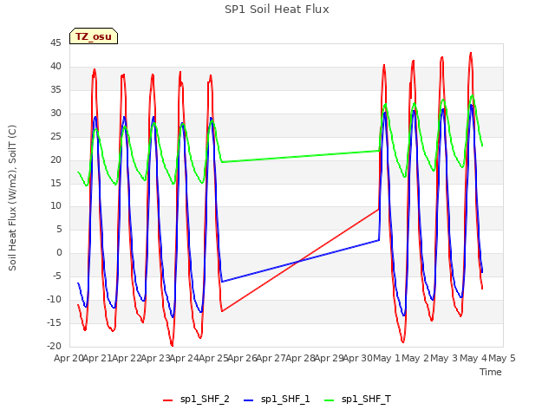Click the 30 y-axis tick label
This screenshot has height=416, width=555.
(x=55, y=114)
